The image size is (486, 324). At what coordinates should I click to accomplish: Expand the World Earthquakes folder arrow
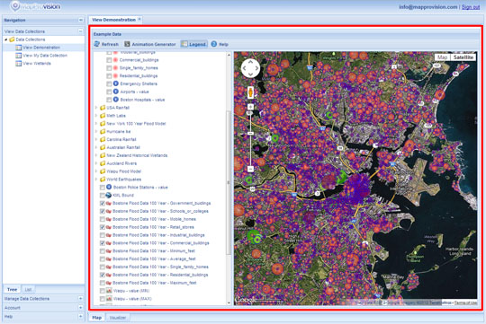coord(96,180)
